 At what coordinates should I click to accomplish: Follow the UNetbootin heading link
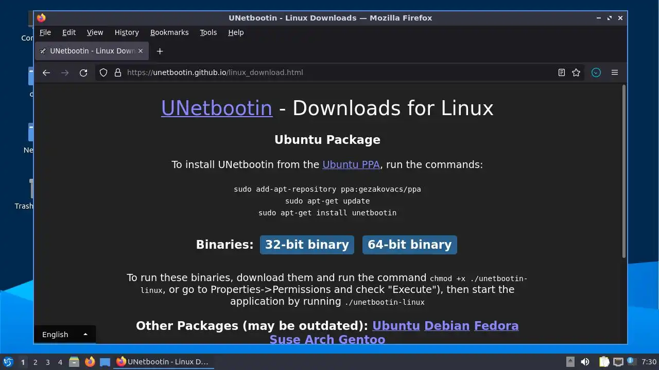[217, 108]
